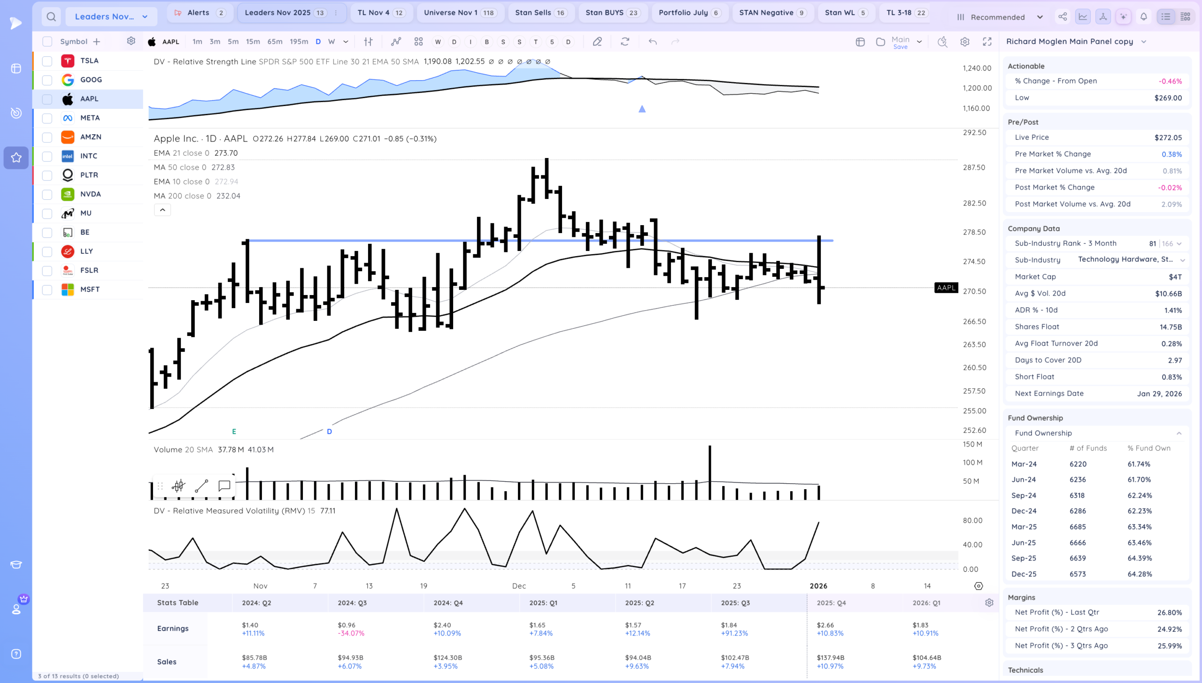Open chart settings gear in toolbar
The image size is (1202, 683).
pos(964,42)
